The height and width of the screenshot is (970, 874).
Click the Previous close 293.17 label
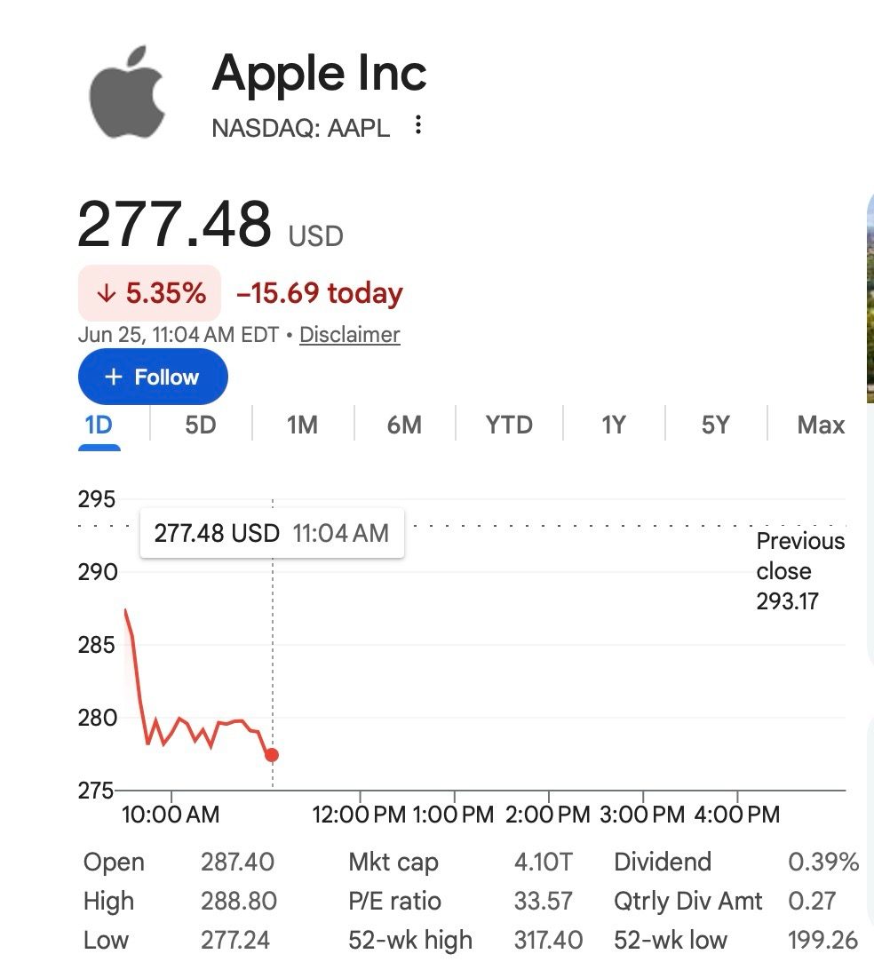pyautogui.click(x=799, y=571)
